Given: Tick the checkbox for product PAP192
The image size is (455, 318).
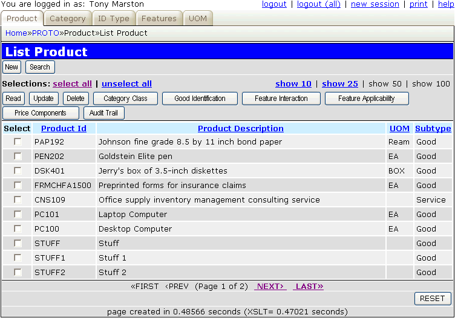Looking at the screenshot, I should click(18, 141).
